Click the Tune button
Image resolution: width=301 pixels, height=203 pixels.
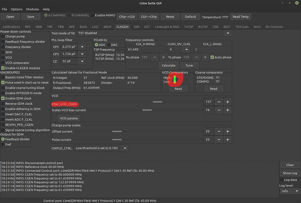pos(189,66)
